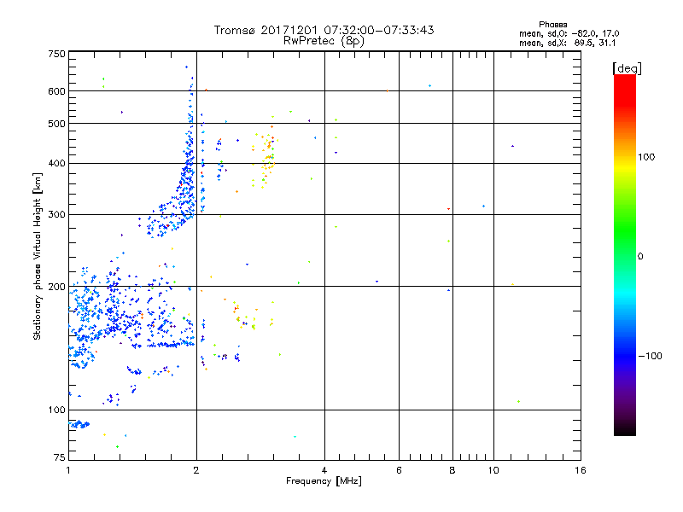
Task: Click the y-axis tick label '200'
Action: [56, 287]
